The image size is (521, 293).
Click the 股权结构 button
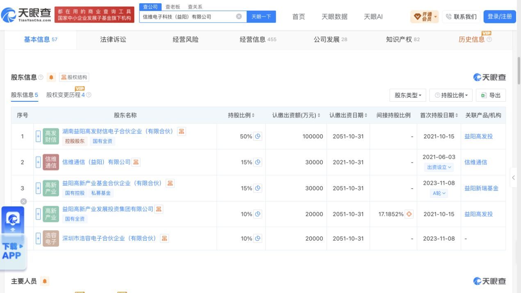click(x=74, y=77)
